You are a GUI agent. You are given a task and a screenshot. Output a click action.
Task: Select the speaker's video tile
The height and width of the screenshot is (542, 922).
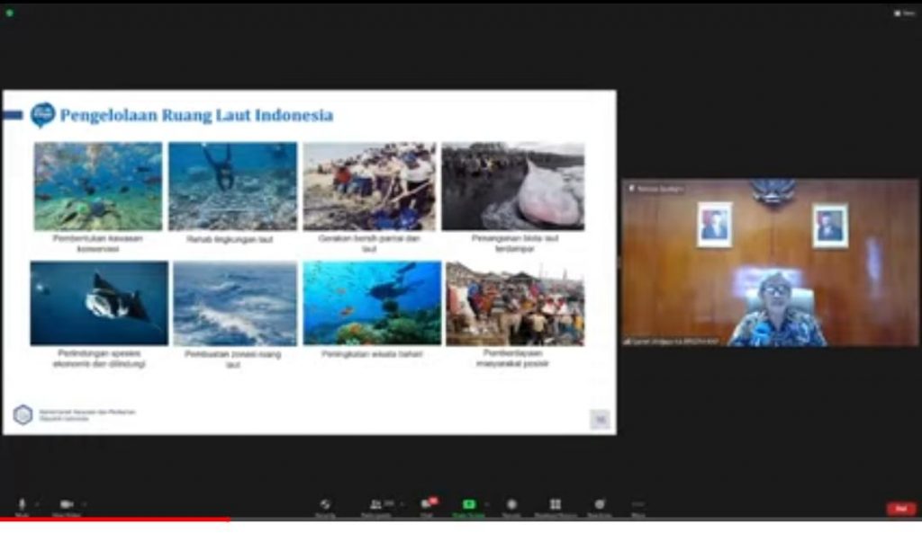point(770,270)
